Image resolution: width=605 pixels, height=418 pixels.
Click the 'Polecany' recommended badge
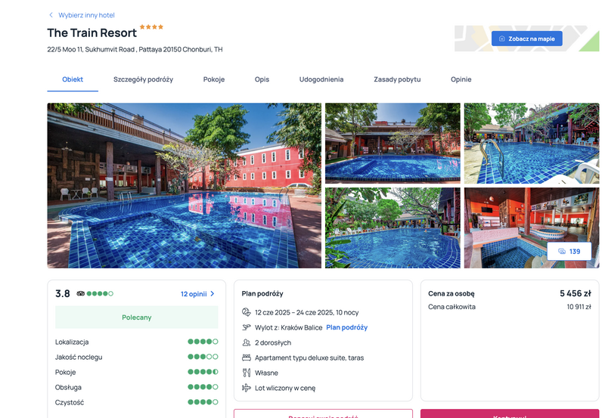[137, 317]
